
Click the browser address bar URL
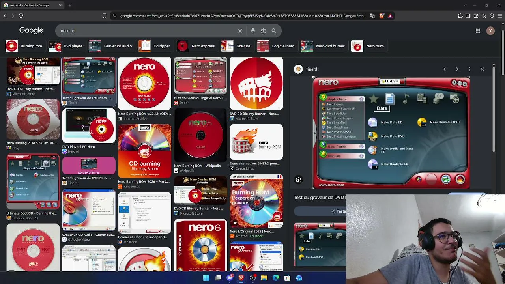point(243,16)
